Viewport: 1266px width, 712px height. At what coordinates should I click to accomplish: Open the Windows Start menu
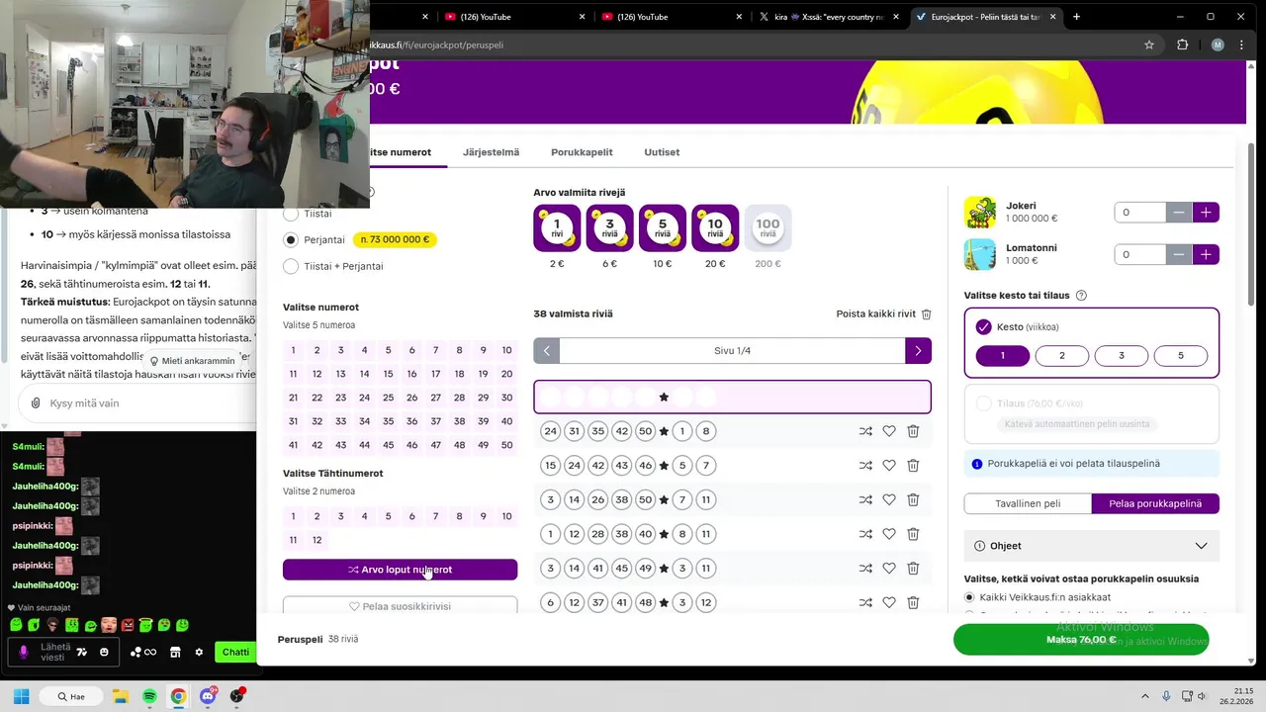[21, 696]
